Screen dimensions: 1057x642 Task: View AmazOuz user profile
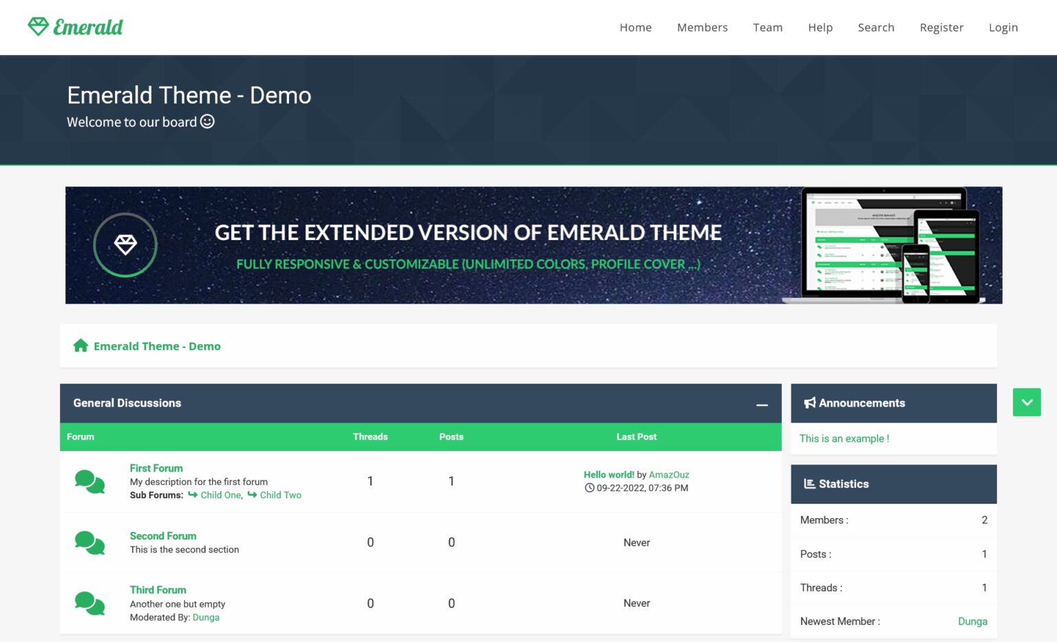click(x=669, y=475)
